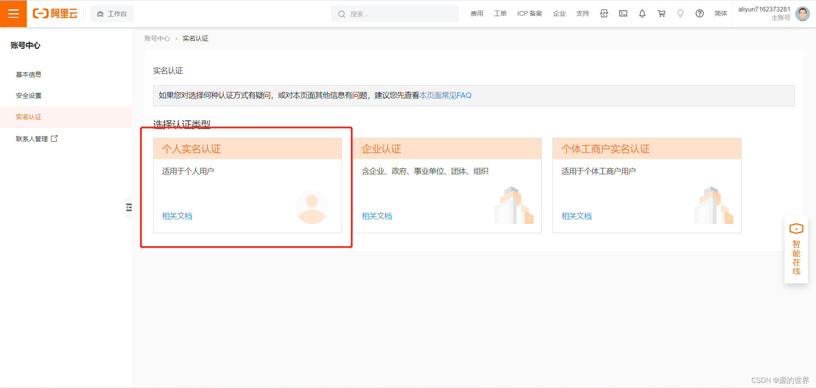Choose the 企业认证 card header
Image resolution: width=816 pixels, height=388 pixels.
point(447,149)
